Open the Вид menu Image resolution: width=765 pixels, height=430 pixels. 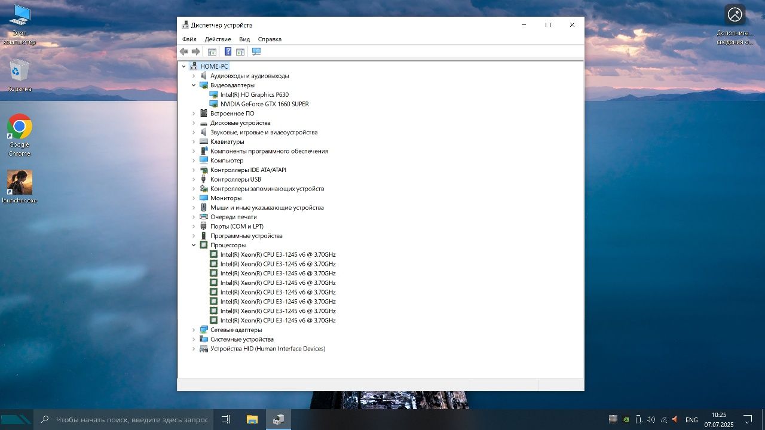point(244,39)
